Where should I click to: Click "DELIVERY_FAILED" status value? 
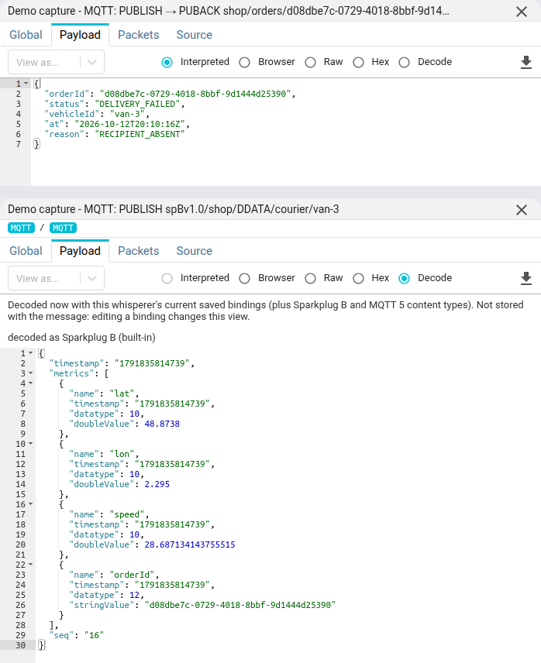tap(137, 104)
